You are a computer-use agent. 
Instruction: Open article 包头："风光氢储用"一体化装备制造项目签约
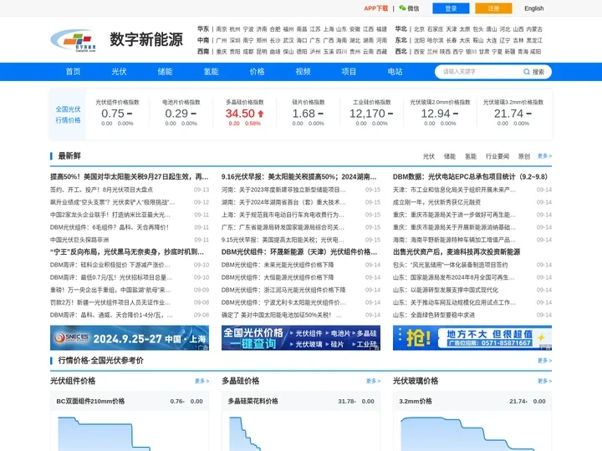pos(450,265)
